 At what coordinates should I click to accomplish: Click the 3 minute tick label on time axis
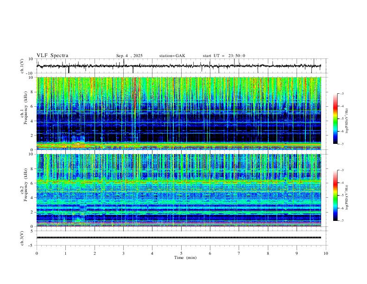coord(123,253)
